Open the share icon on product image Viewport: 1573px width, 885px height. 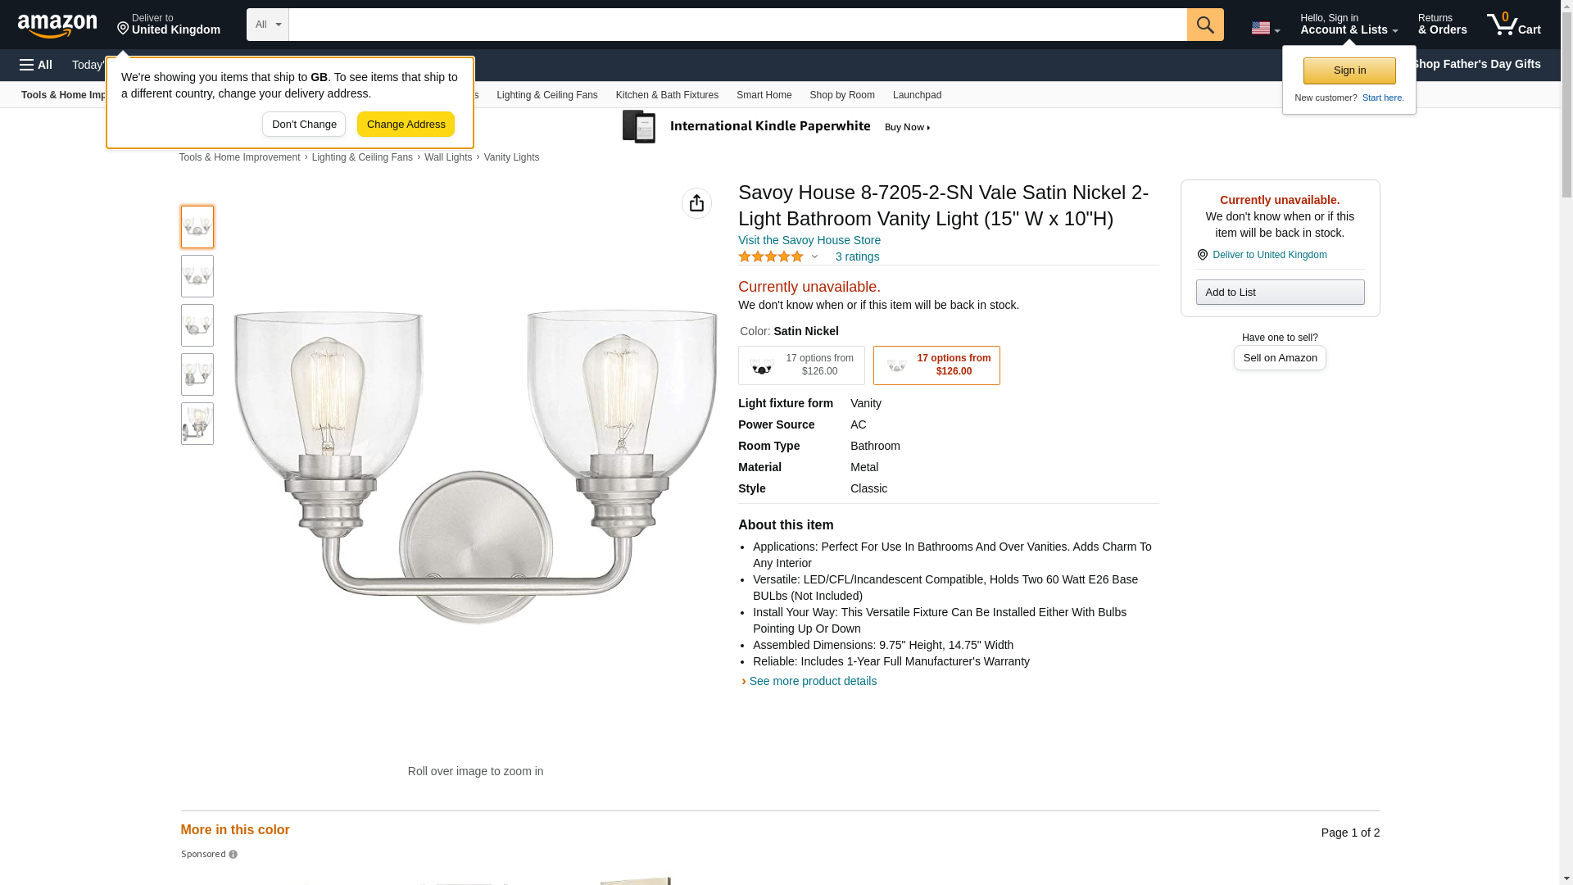point(696,203)
